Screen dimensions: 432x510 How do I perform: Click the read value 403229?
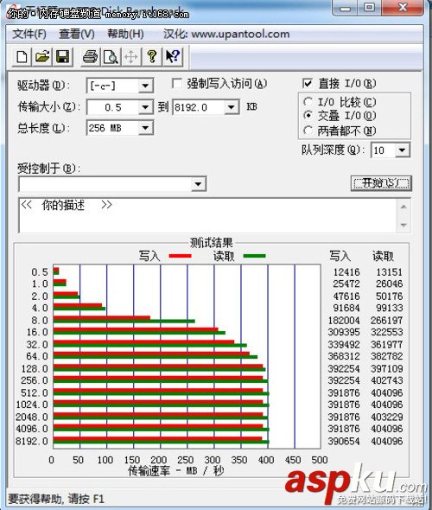point(386,417)
